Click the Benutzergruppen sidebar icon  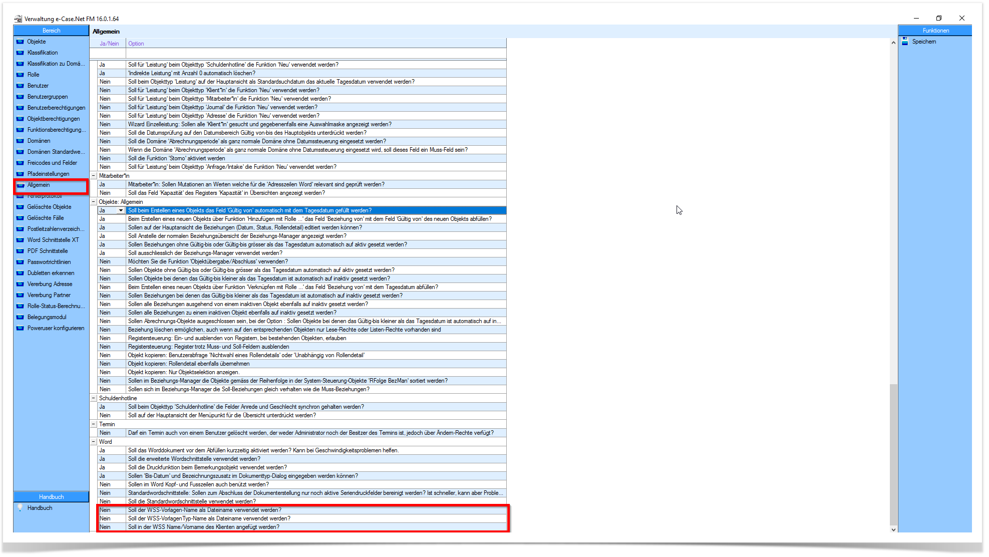pos(20,97)
